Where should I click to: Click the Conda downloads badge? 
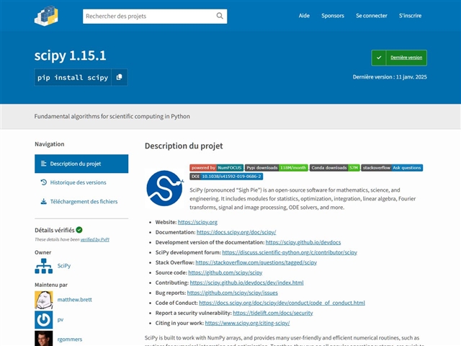tap(334, 167)
